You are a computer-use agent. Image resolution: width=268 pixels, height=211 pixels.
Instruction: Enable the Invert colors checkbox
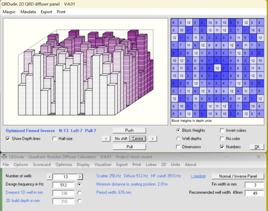[222, 130]
